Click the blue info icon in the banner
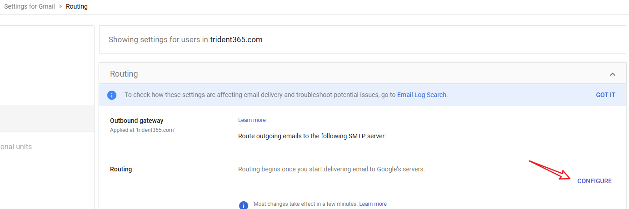 (x=112, y=95)
